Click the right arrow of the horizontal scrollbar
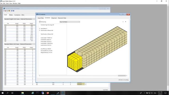 coord(127,76)
